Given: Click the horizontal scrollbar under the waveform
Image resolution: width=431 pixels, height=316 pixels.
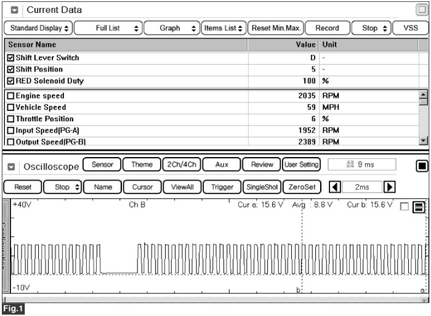Looking at the screenshot, I should (213, 300).
